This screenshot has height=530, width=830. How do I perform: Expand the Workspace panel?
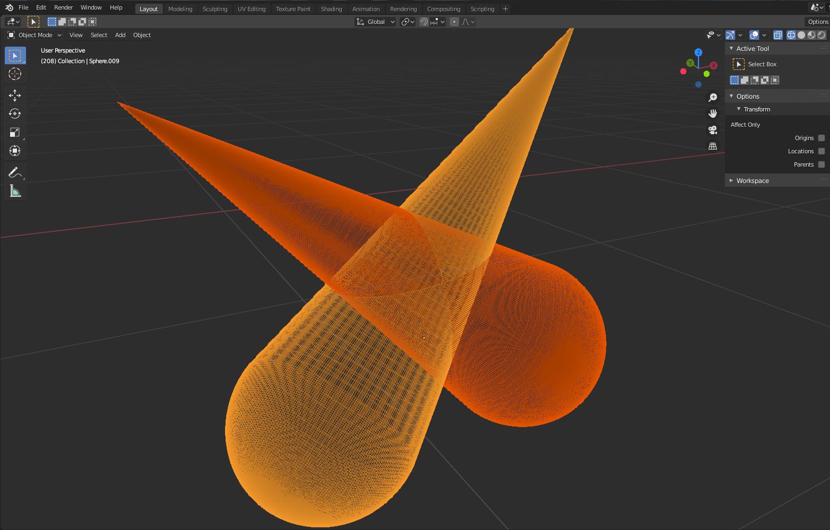[x=731, y=181]
